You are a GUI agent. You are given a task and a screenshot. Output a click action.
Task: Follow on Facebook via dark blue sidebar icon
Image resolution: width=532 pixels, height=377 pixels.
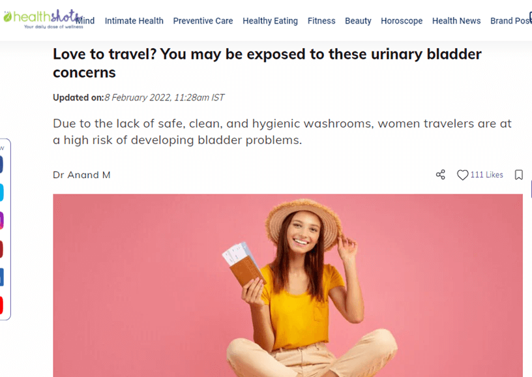click(x=1, y=164)
